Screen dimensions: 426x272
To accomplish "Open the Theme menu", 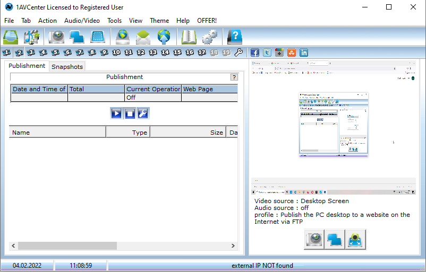I will click(159, 21).
